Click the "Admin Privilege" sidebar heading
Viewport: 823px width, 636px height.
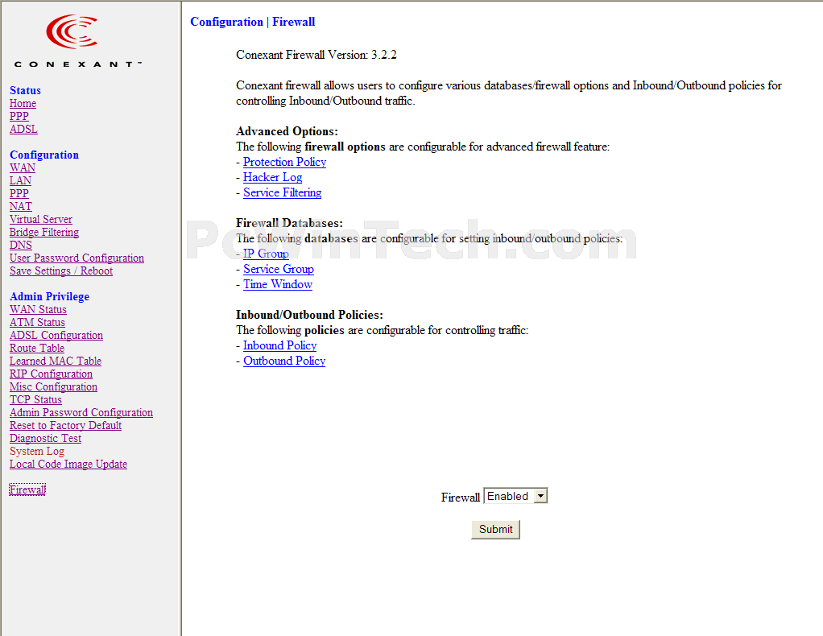(49, 296)
